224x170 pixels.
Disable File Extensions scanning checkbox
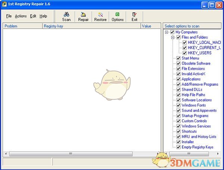pyautogui.click(x=178, y=69)
